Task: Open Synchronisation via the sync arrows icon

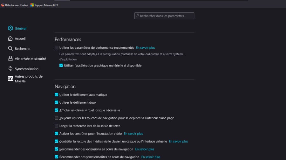Action: (x=10, y=69)
